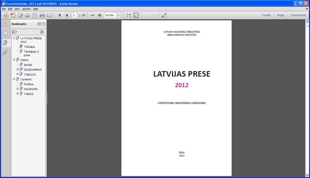Open the Attachments paperclip panel
This screenshot has width=310, height=178.
(x=5, y=53)
